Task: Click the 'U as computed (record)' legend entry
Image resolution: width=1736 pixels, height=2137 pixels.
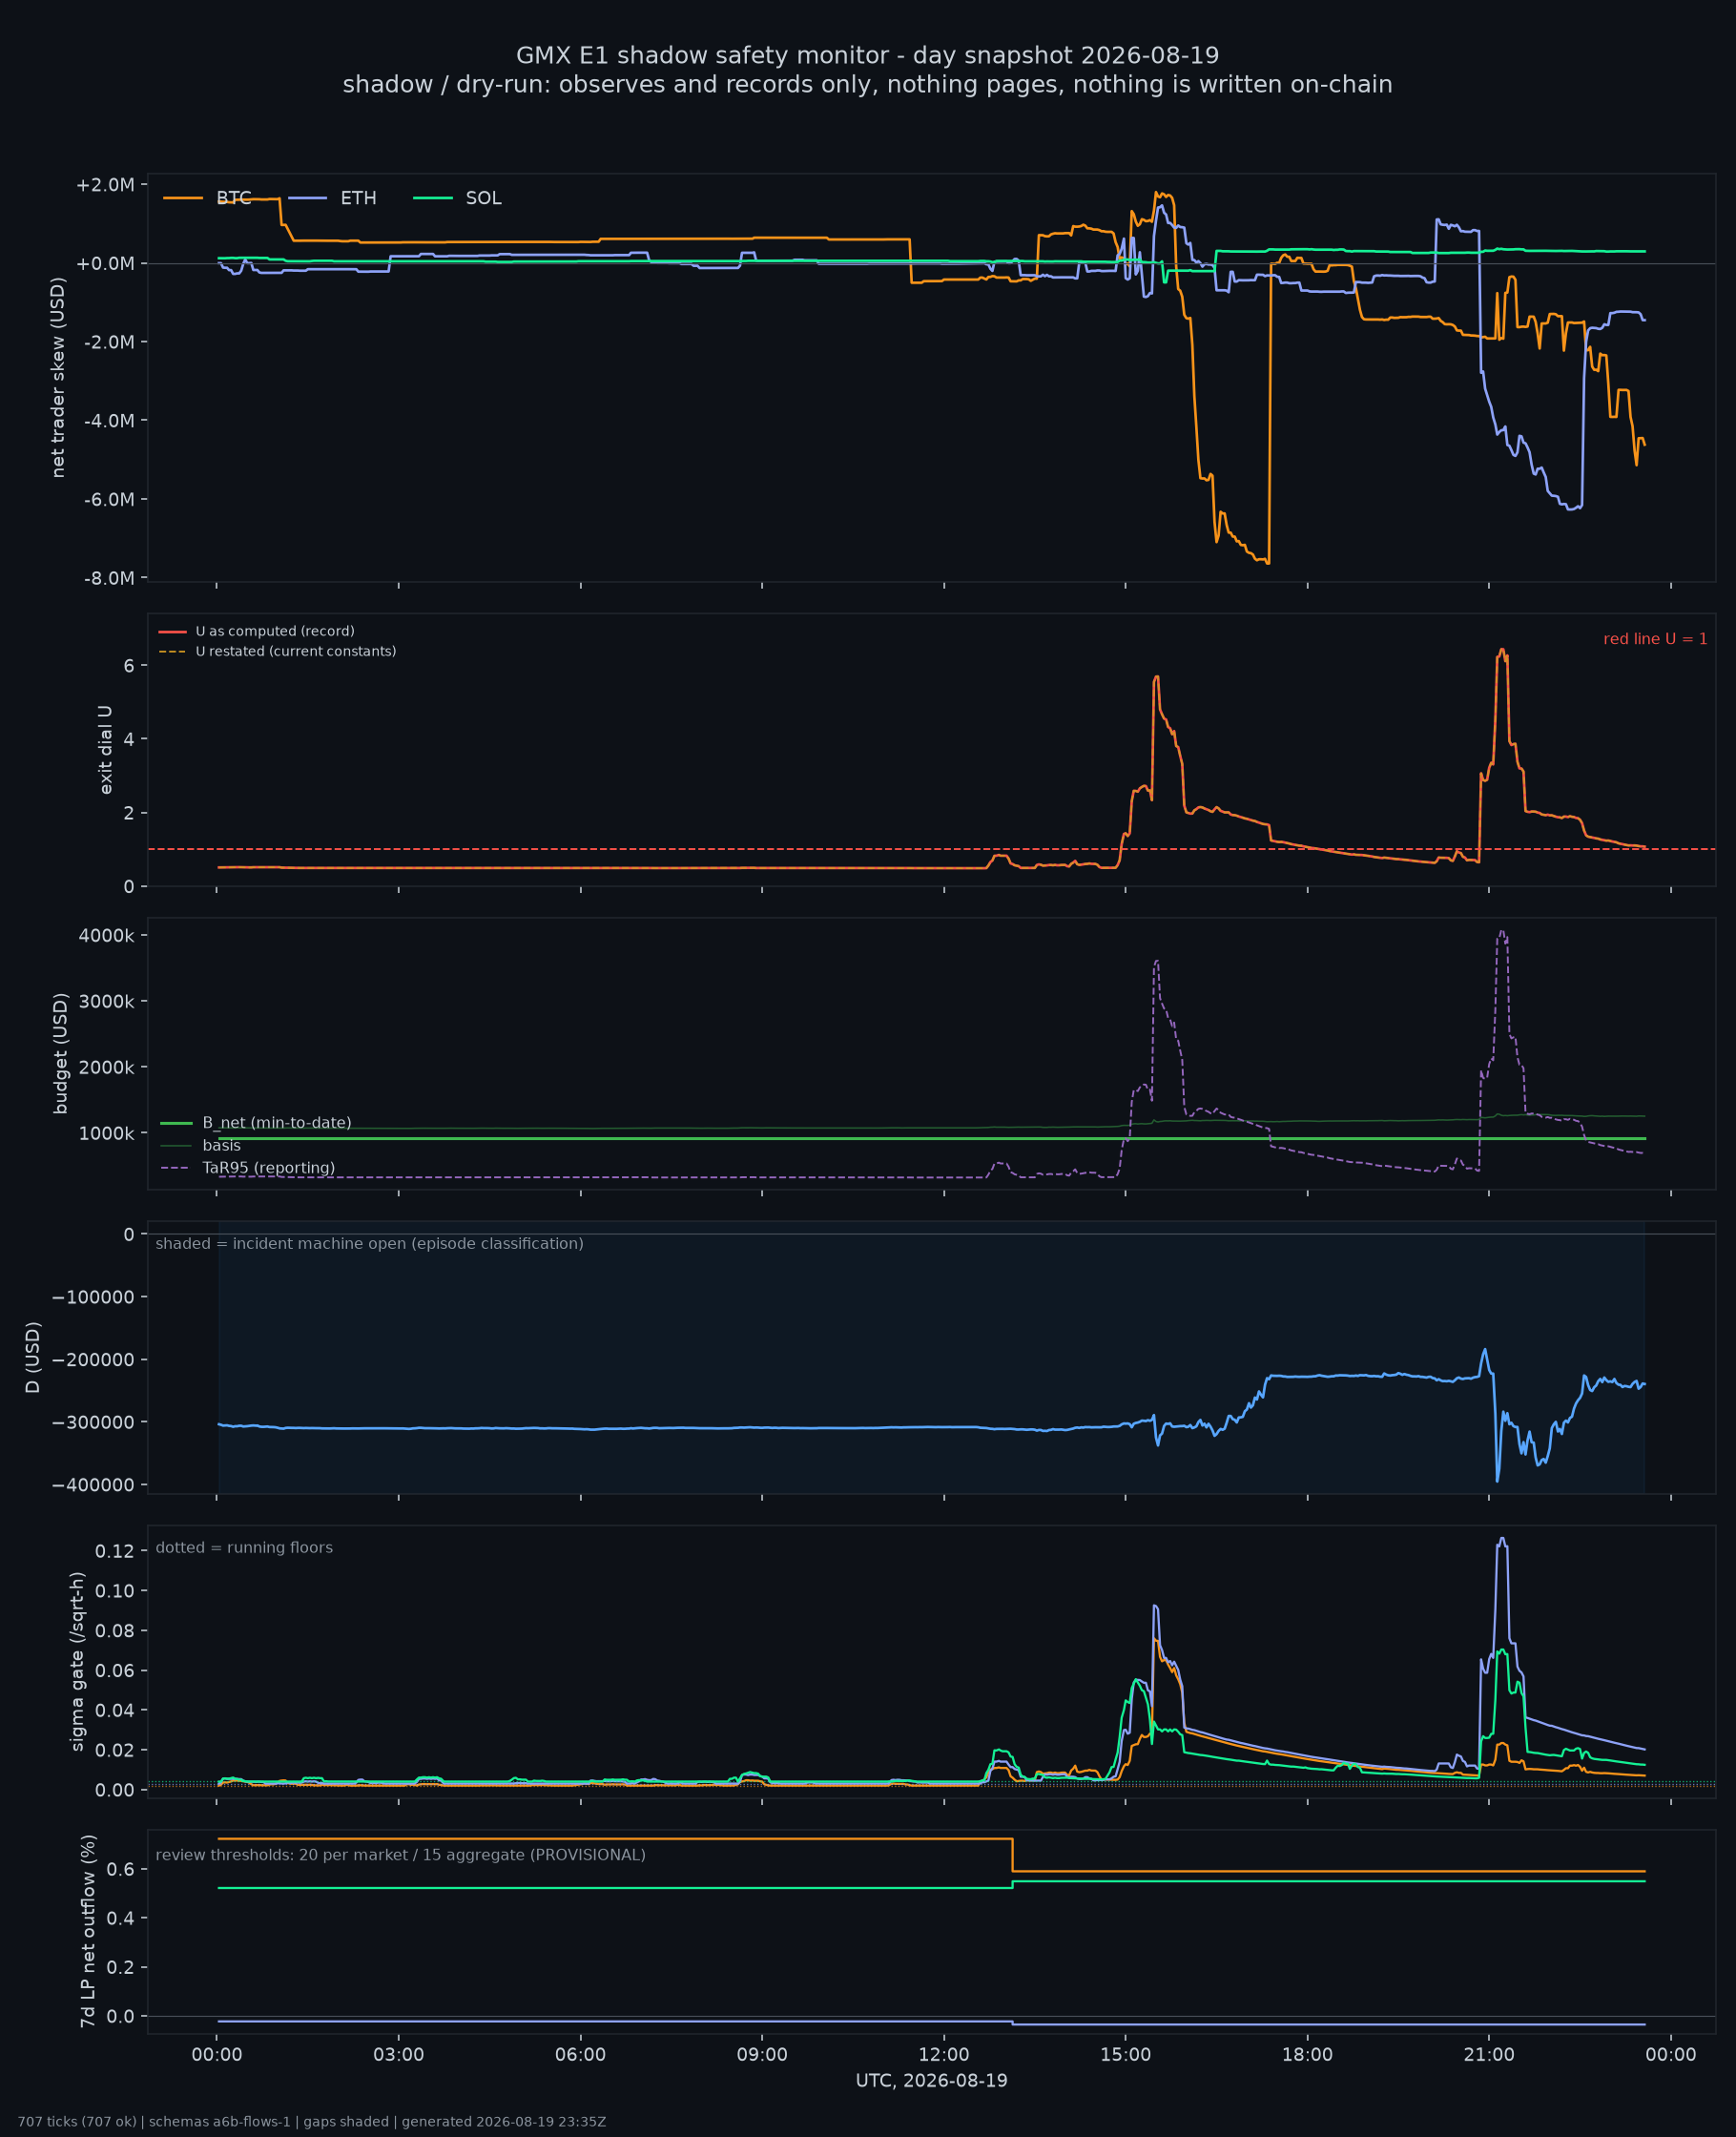Action: (x=257, y=631)
